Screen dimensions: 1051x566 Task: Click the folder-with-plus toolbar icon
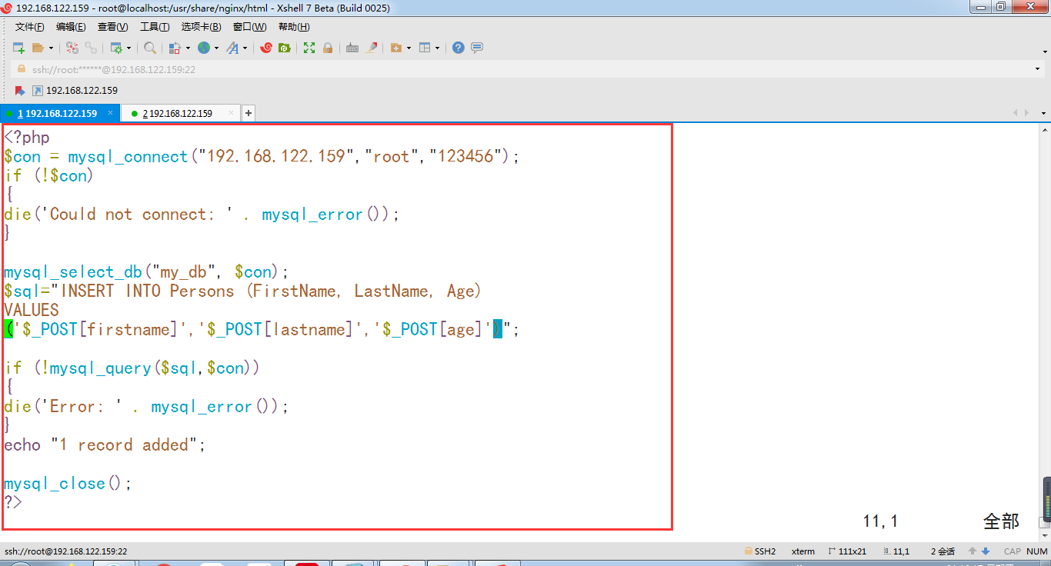[x=396, y=48]
